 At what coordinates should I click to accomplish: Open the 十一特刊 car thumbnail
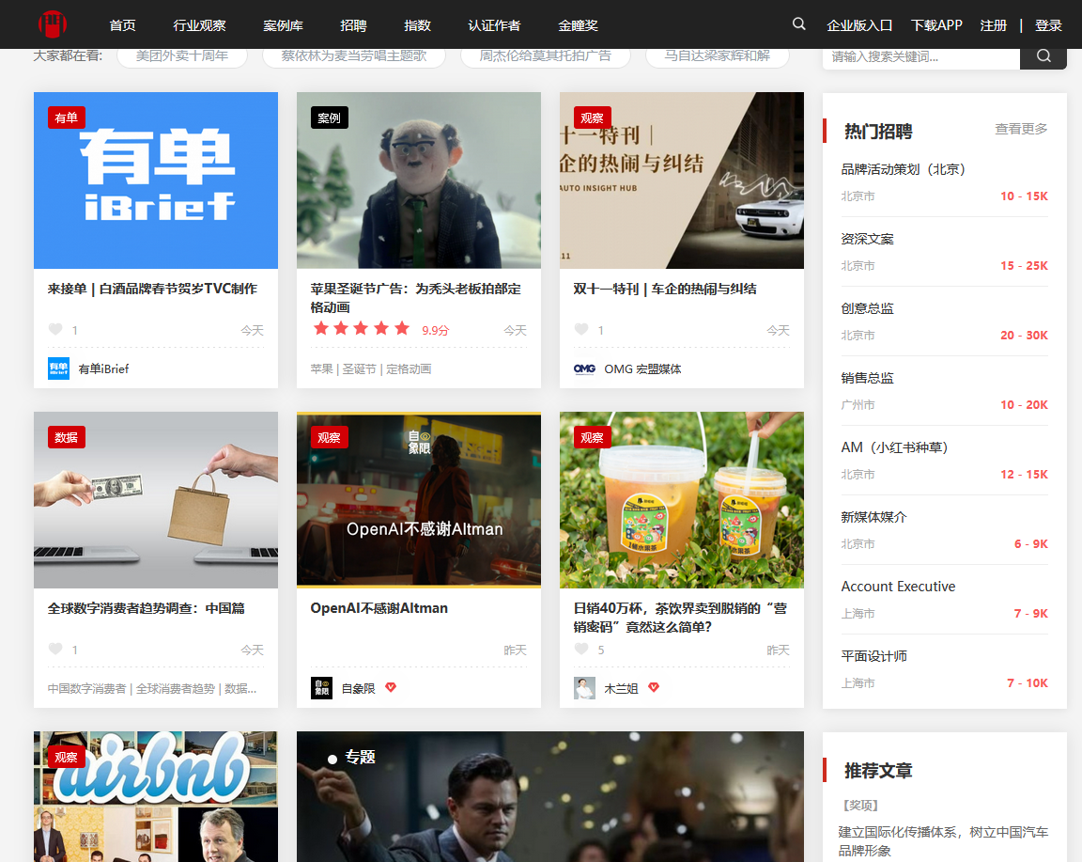(682, 180)
